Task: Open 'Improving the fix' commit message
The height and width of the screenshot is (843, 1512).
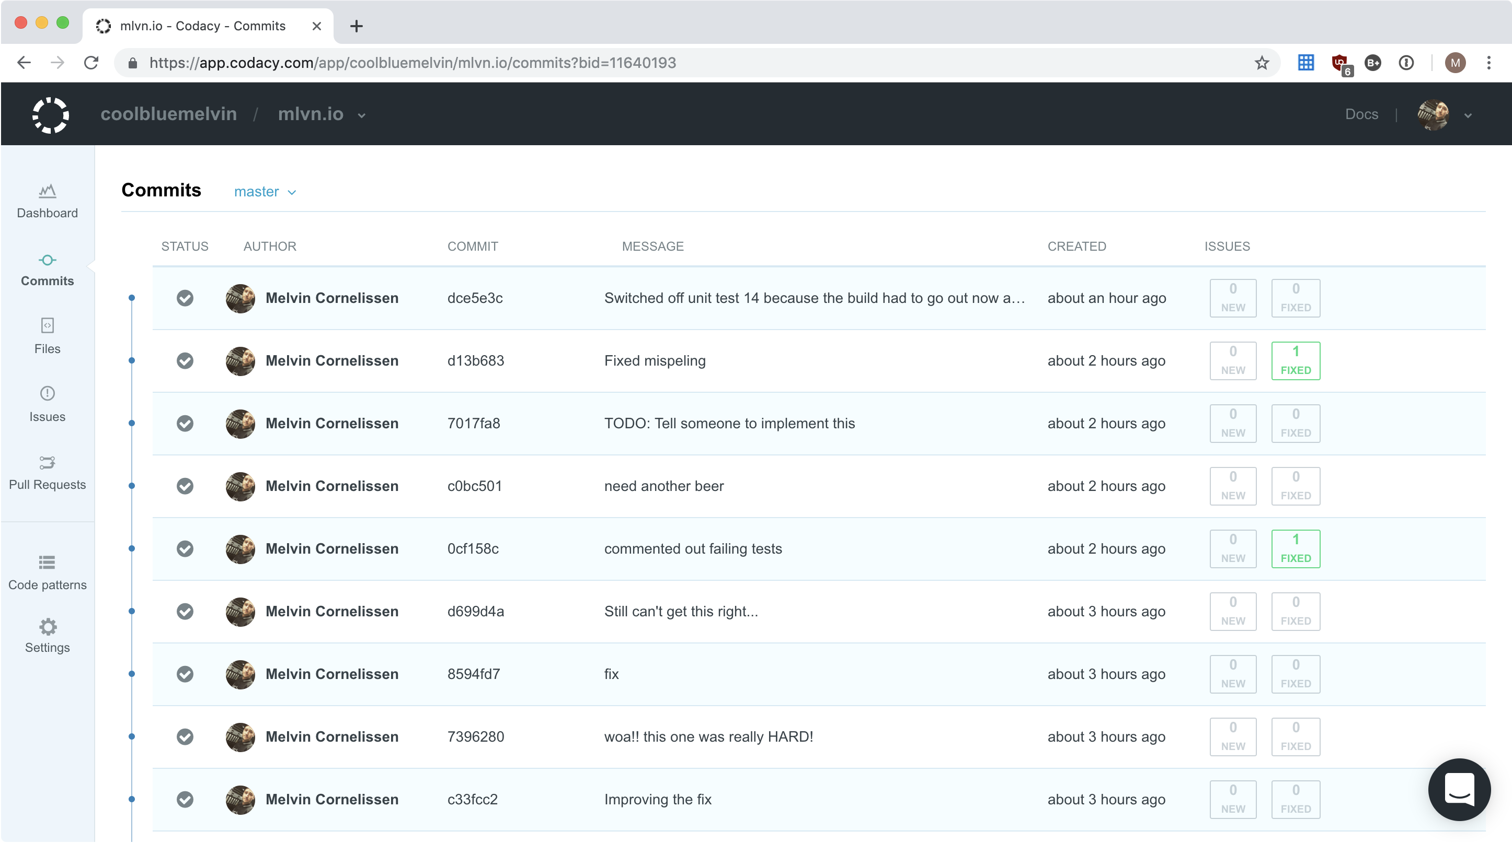Action: pos(657,799)
